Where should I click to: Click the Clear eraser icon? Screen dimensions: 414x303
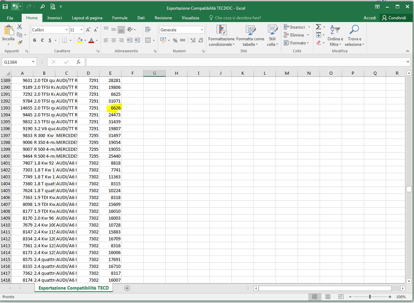click(x=319, y=43)
